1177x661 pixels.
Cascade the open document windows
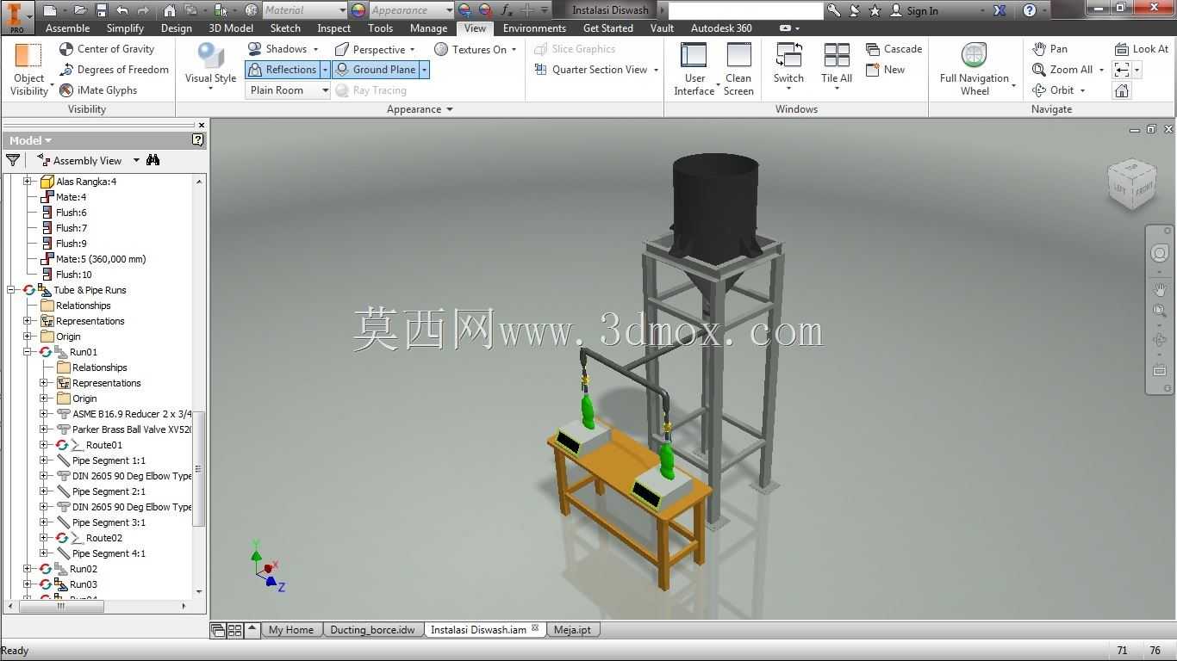pos(894,49)
